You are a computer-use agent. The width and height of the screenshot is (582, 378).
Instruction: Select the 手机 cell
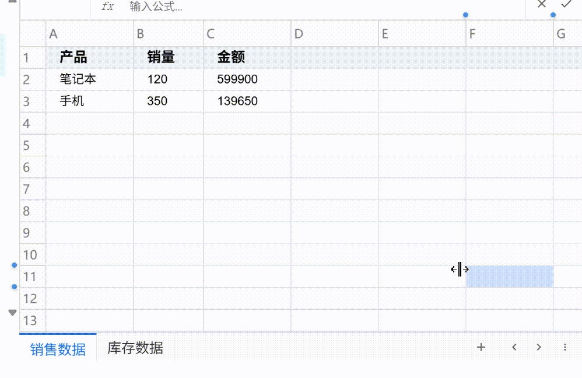(89, 101)
